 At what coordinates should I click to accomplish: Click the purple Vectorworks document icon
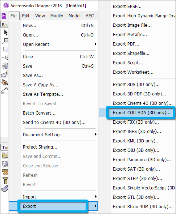point(4,16)
